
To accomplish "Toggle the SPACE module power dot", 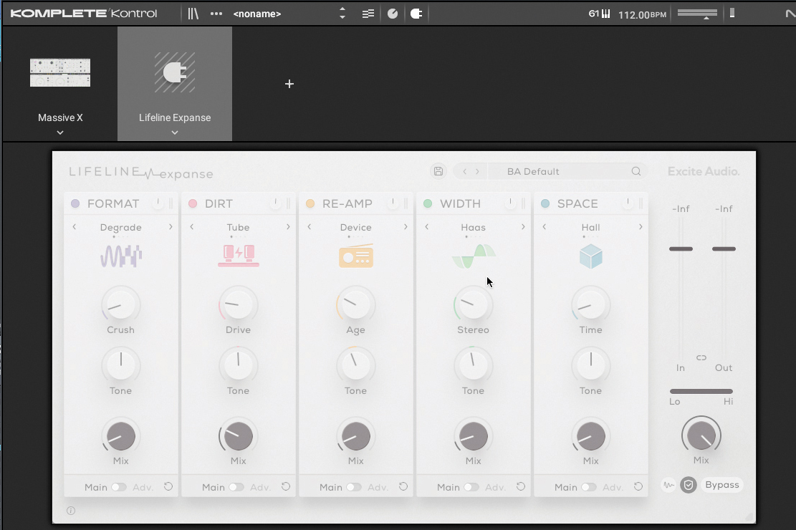I will (545, 203).
